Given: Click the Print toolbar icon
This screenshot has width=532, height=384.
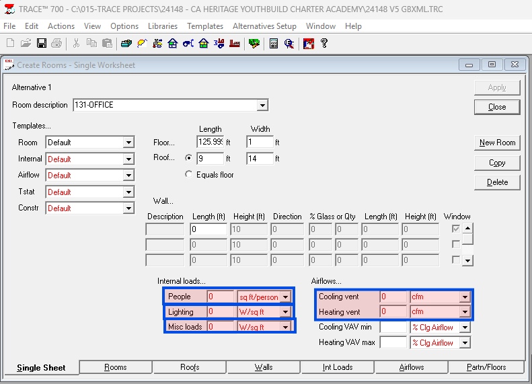Looking at the screenshot, I should click(x=56, y=43).
